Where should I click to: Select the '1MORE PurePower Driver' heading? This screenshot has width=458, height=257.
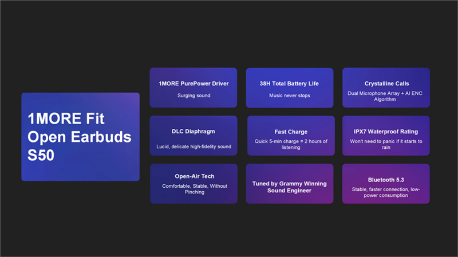pyautogui.click(x=194, y=83)
